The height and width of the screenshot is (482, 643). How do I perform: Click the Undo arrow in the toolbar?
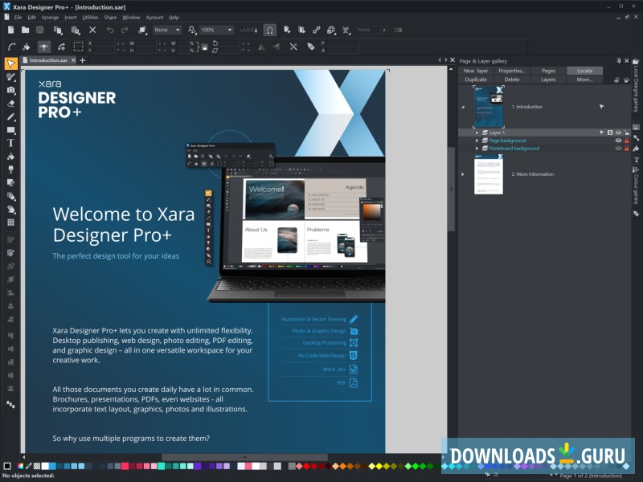(109, 30)
